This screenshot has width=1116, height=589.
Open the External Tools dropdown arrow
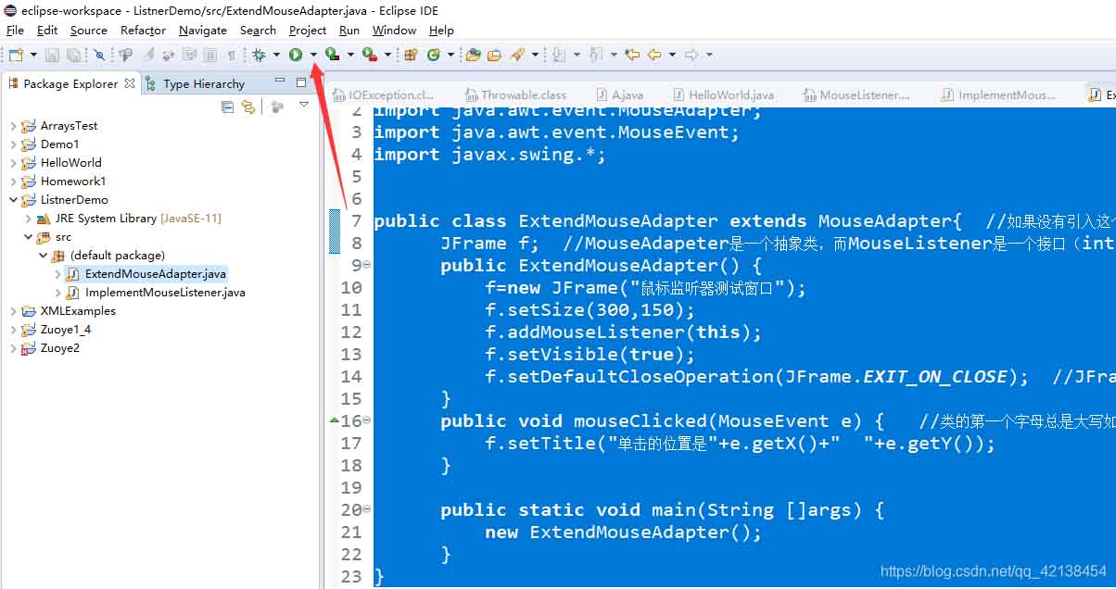point(387,55)
